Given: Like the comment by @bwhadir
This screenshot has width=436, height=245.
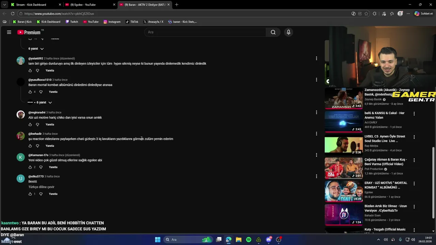Looking at the screenshot, I should tap(30, 146).
